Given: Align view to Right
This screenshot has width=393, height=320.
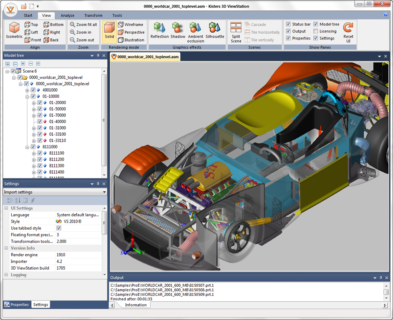Looking at the screenshot, I should [x=52, y=32].
